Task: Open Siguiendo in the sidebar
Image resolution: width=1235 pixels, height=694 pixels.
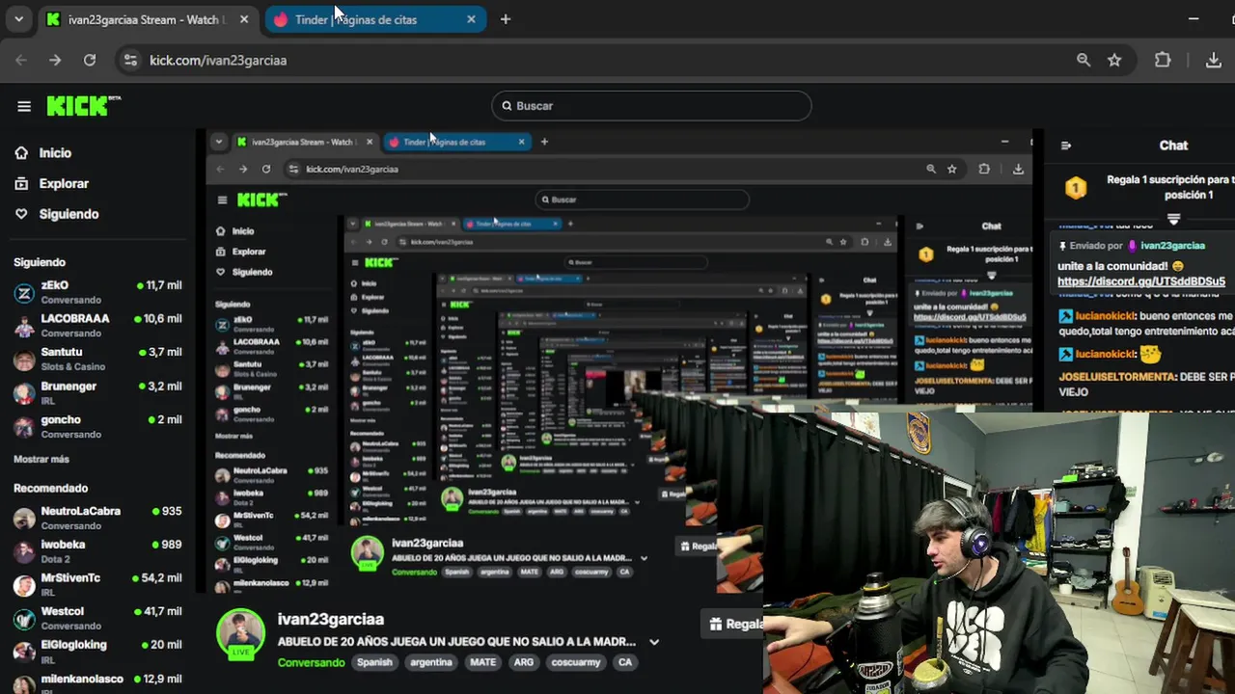Action: click(69, 214)
